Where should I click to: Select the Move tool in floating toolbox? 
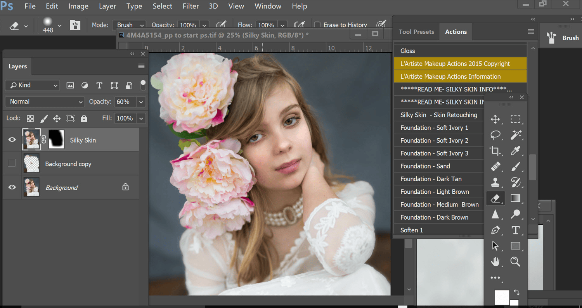pyautogui.click(x=495, y=119)
